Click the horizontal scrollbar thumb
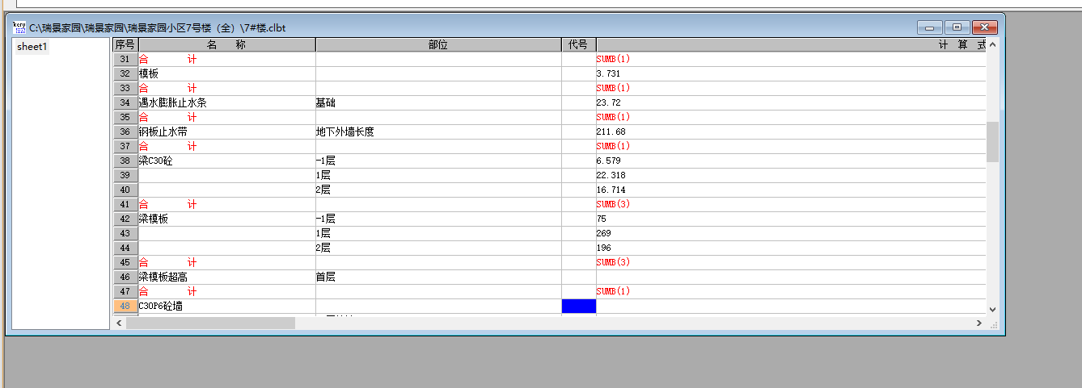This screenshot has height=388, width=1082. point(210,323)
